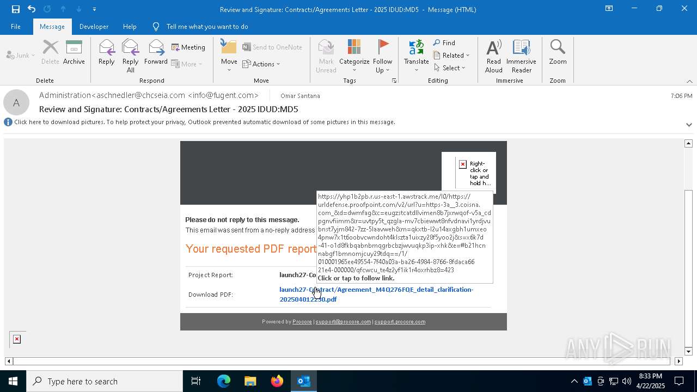
Task: Click the taskbar clock showing 8:33 PM
Action: tap(650, 381)
